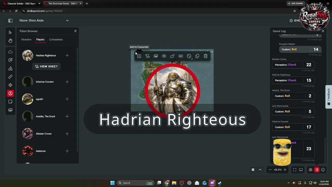332x187 pixels.
Task: Click the pause button in bottom bar
Action: (x=253, y=170)
